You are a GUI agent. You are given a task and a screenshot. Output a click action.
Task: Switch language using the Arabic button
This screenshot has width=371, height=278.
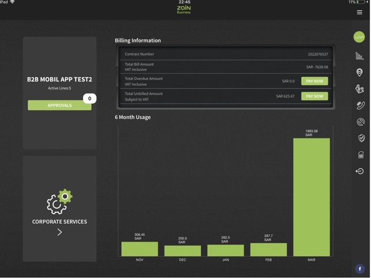point(359,37)
